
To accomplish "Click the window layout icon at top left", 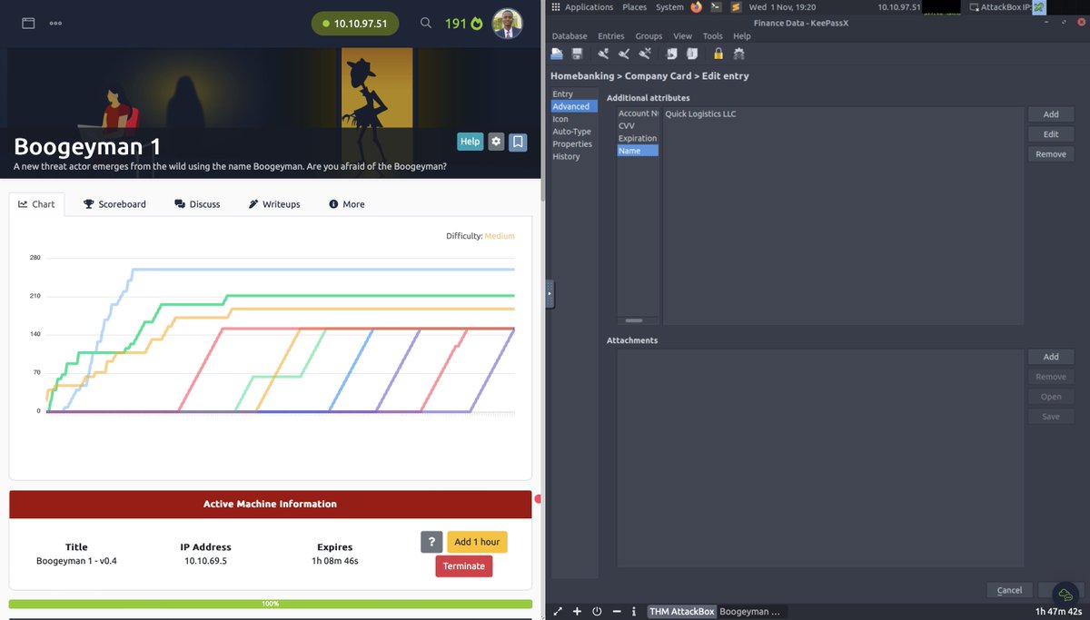I will (x=28, y=23).
